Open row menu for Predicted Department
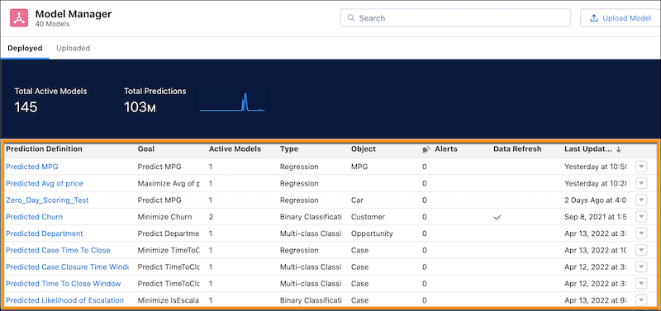 (x=641, y=233)
